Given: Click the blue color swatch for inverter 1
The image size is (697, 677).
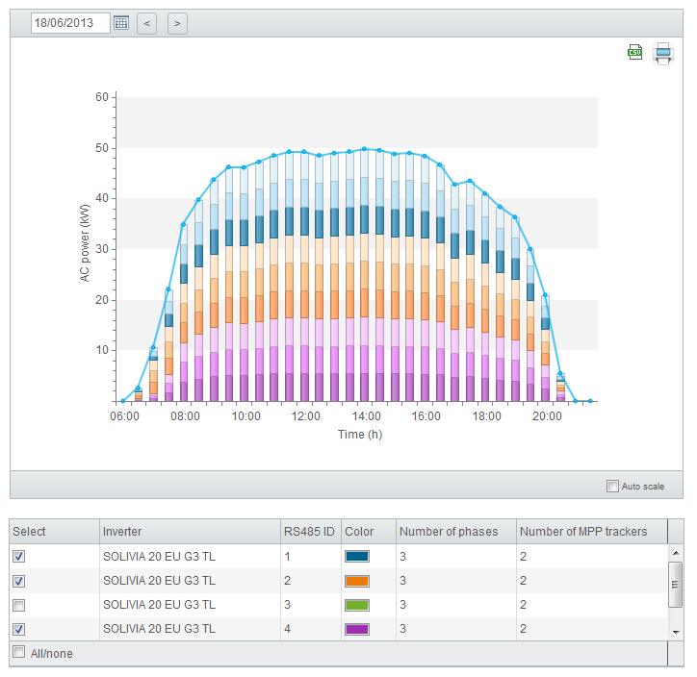Looking at the screenshot, I should [x=357, y=556].
